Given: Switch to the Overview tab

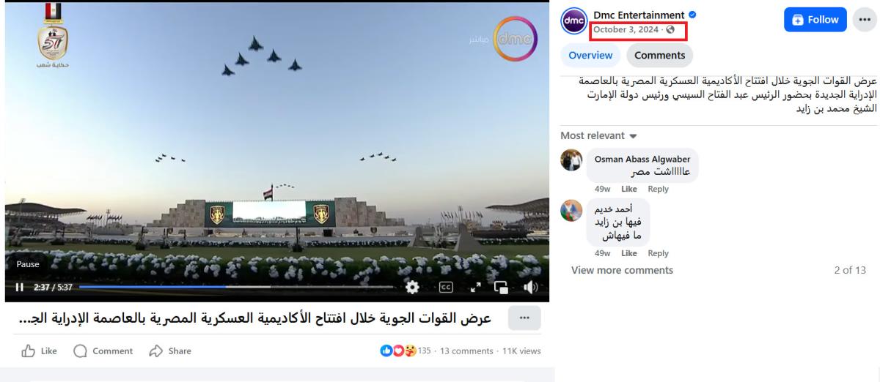Looking at the screenshot, I should click(x=590, y=56).
